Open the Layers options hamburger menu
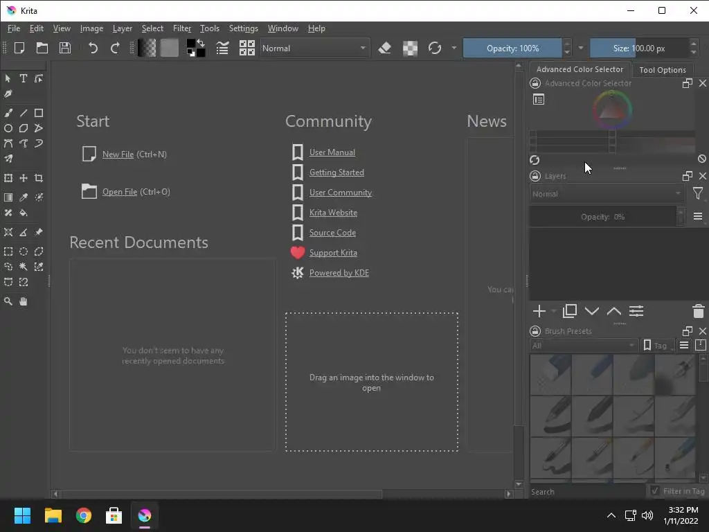 [x=698, y=217]
